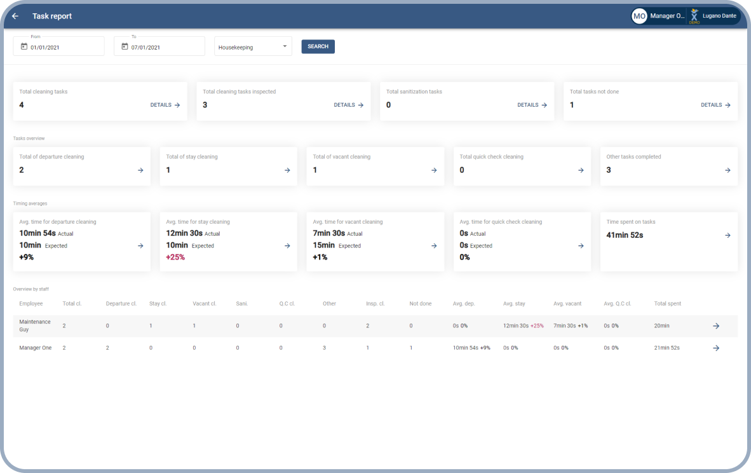Click the From date input field
The width and height of the screenshot is (751, 473).
coord(64,47)
